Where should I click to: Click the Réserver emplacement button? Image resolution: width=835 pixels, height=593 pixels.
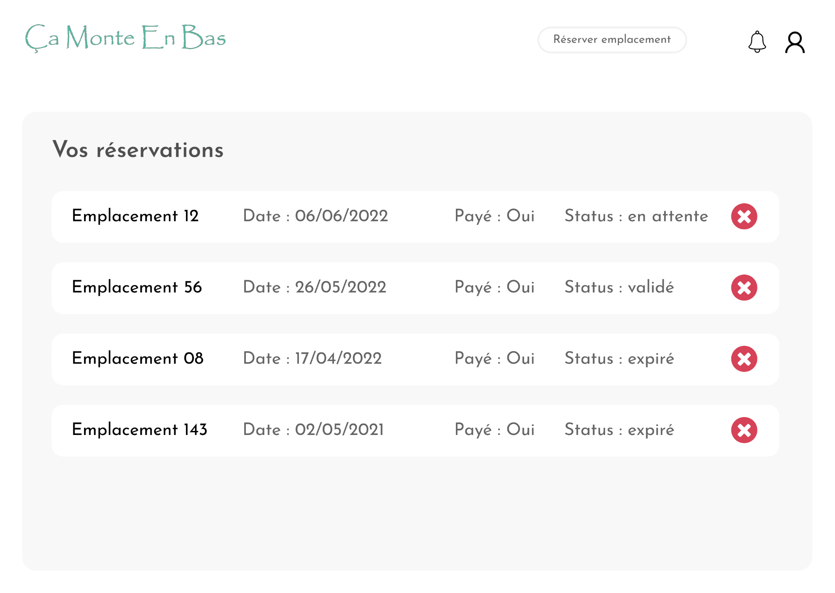tap(612, 40)
